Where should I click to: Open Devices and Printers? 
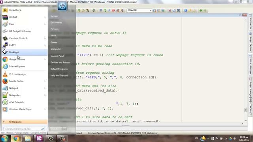coord(60,62)
